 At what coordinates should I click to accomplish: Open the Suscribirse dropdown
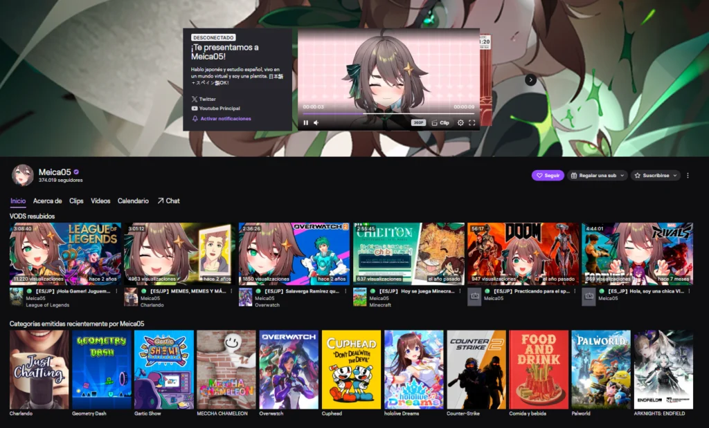click(x=655, y=175)
